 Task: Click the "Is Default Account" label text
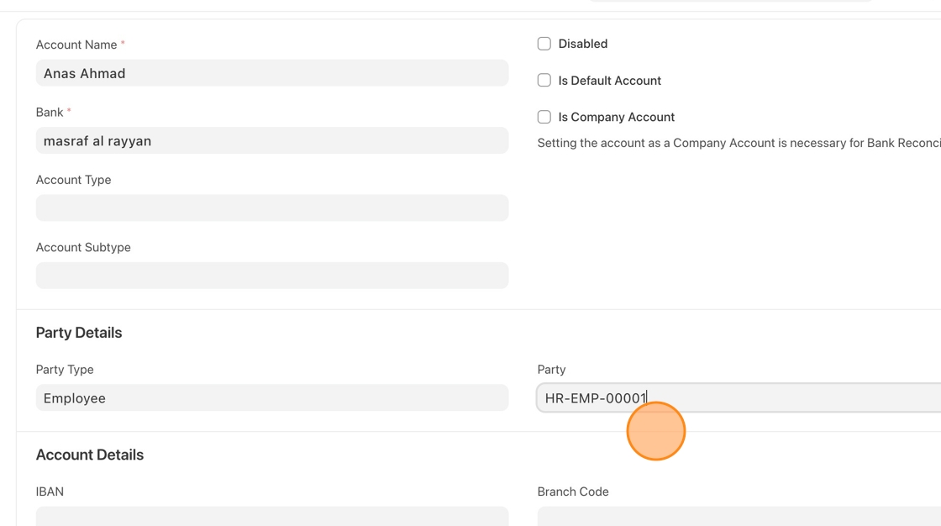610,81
